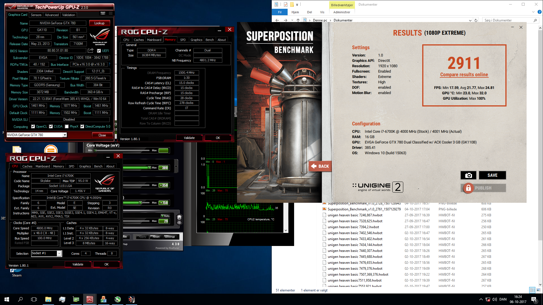
Task: Refresh the Dokumenter folder view
Action: click(476, 20)
